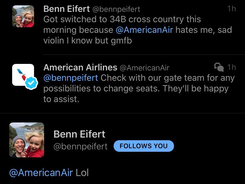Follow the @bennpeifert mention in the airline's reply
This screenshot has width=245, height=184.
tap(71, 78)
